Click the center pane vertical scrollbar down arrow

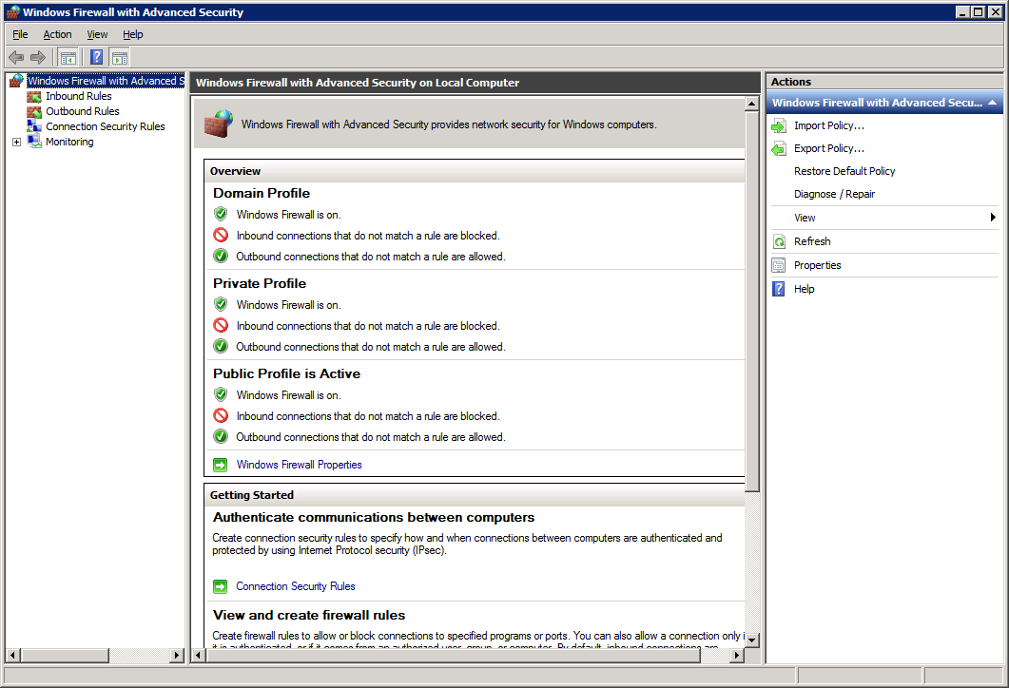point(751,640)
